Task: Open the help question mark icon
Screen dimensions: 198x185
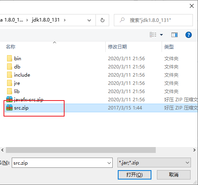Action: (x=189, y=35)
